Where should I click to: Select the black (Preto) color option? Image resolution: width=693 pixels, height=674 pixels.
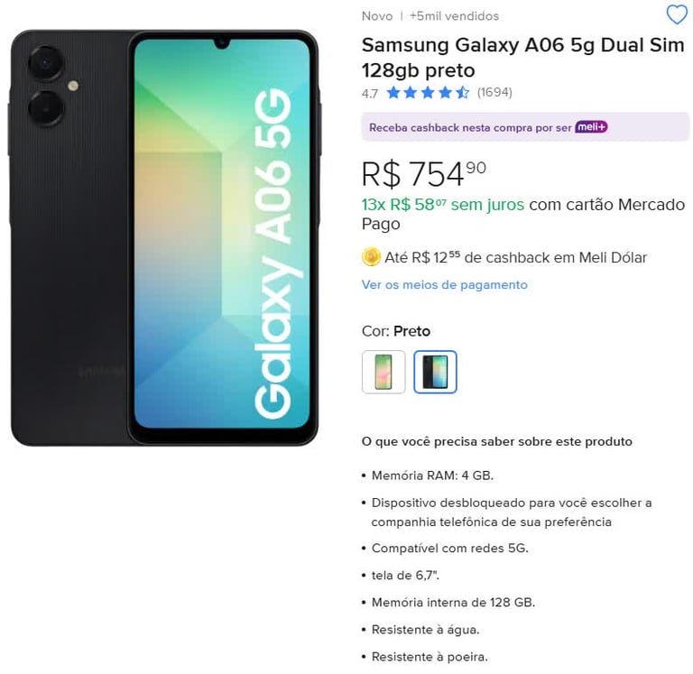(x=435, y=372)
